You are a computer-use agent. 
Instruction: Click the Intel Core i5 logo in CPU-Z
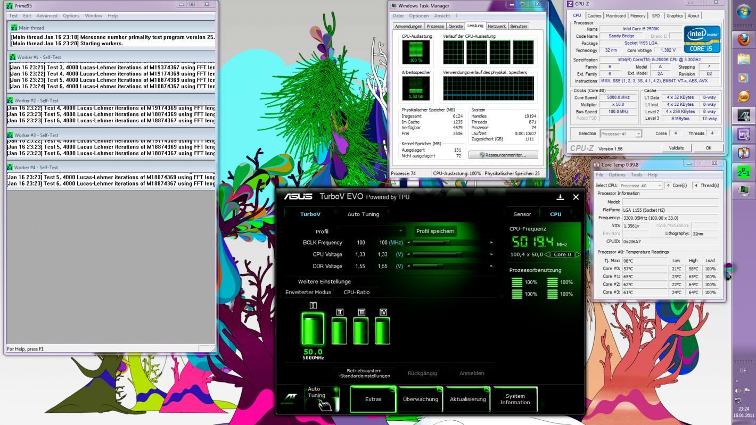tap(702, 39)
